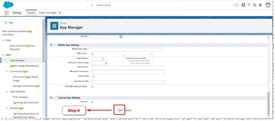The image size is (275, 121).
Task: Open New Salesforce Mobile App QuickStart
Action: [x=17, y=33]
